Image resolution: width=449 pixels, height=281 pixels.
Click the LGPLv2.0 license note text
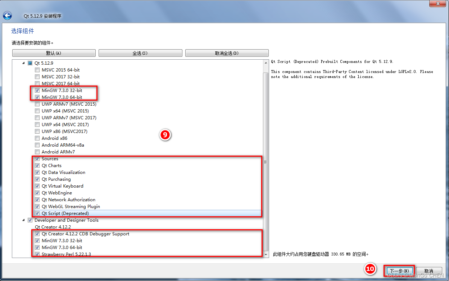tap(352, 74)
